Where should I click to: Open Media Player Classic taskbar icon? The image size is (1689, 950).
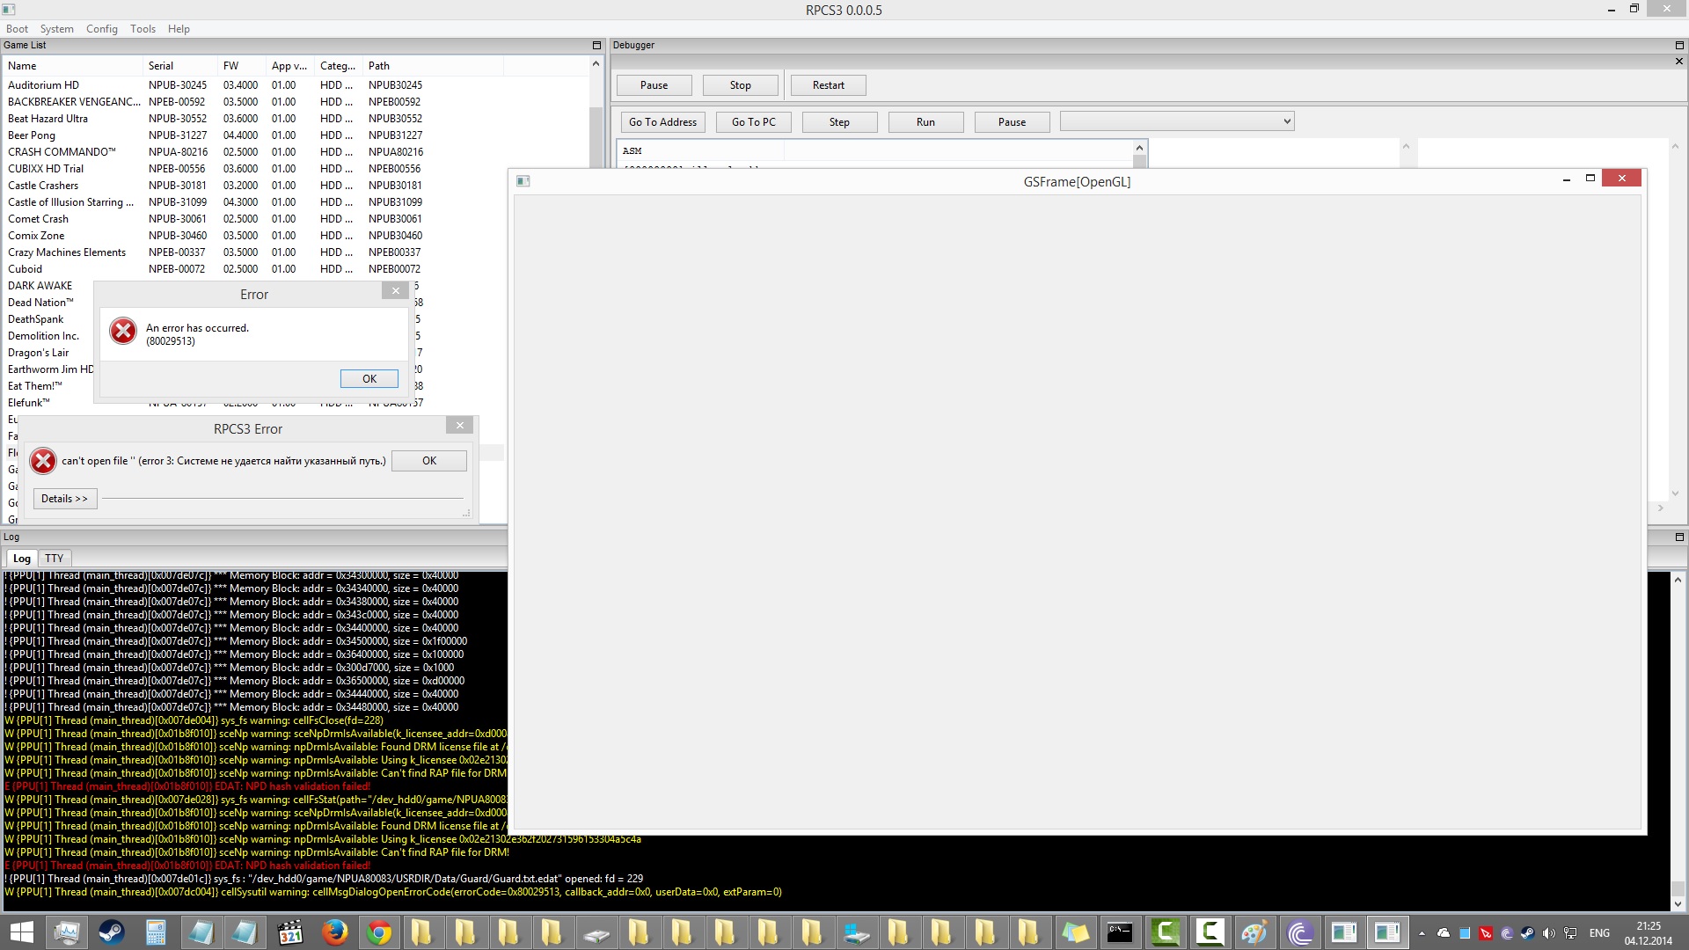(289, 932)
